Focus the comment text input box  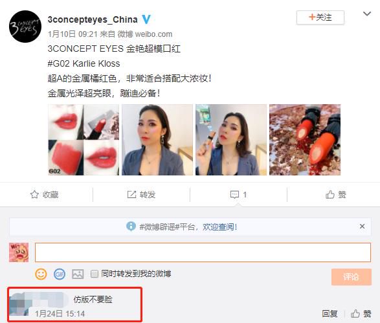(x=203, y=252)
